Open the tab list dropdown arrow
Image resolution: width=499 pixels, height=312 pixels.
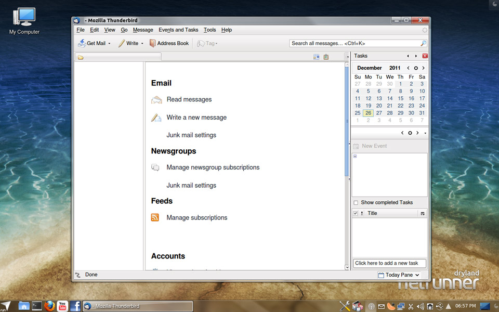point(348,57)
